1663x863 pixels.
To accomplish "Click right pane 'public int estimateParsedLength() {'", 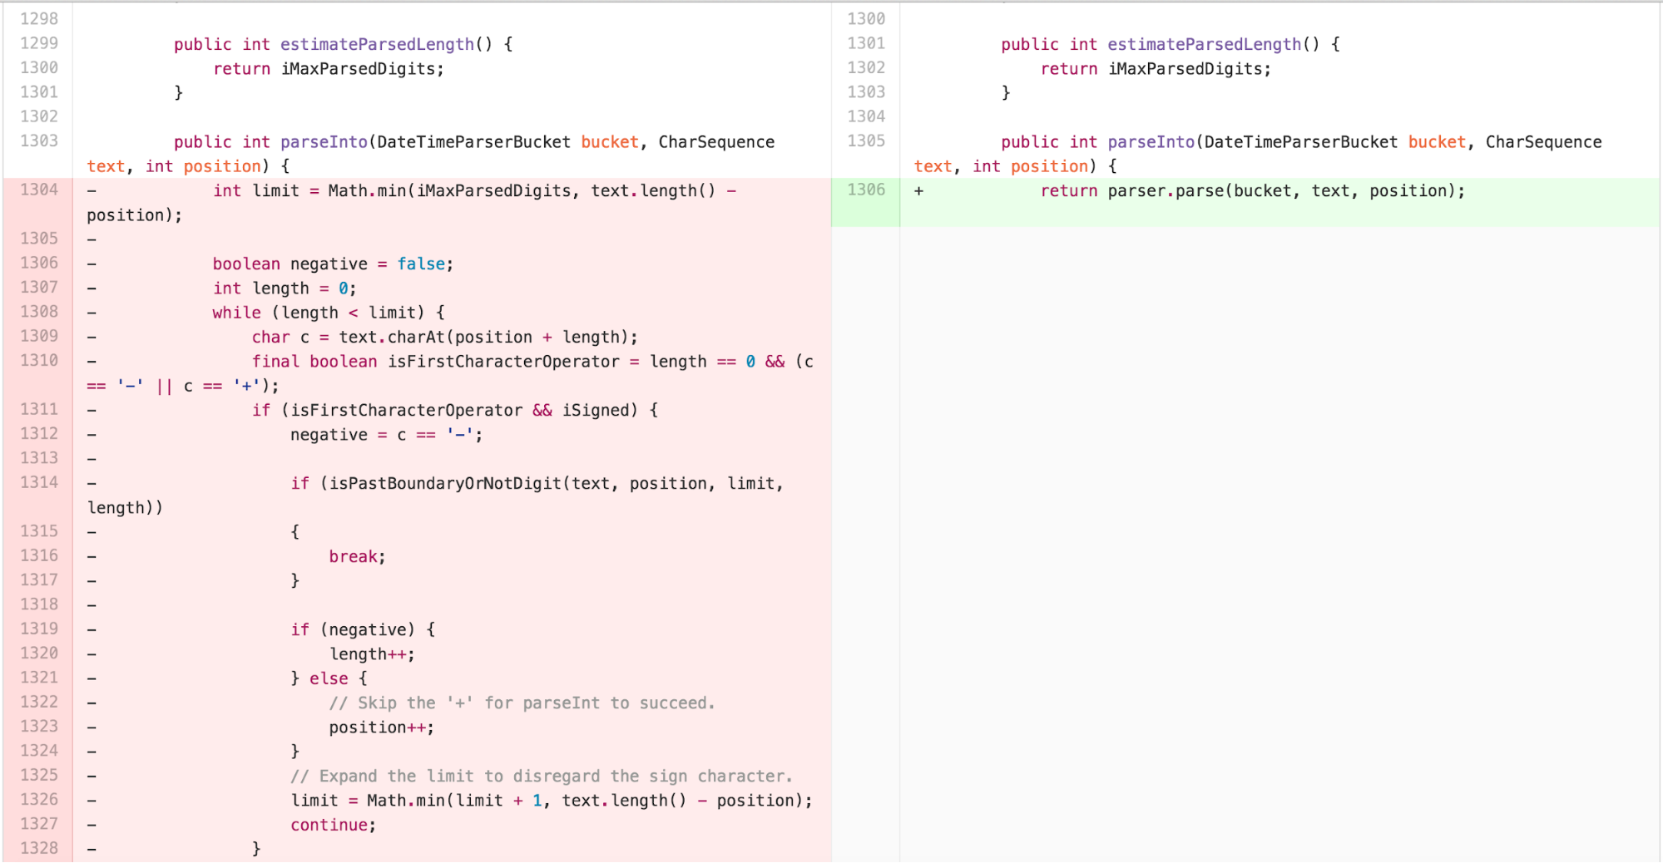I will (1170, 45).
